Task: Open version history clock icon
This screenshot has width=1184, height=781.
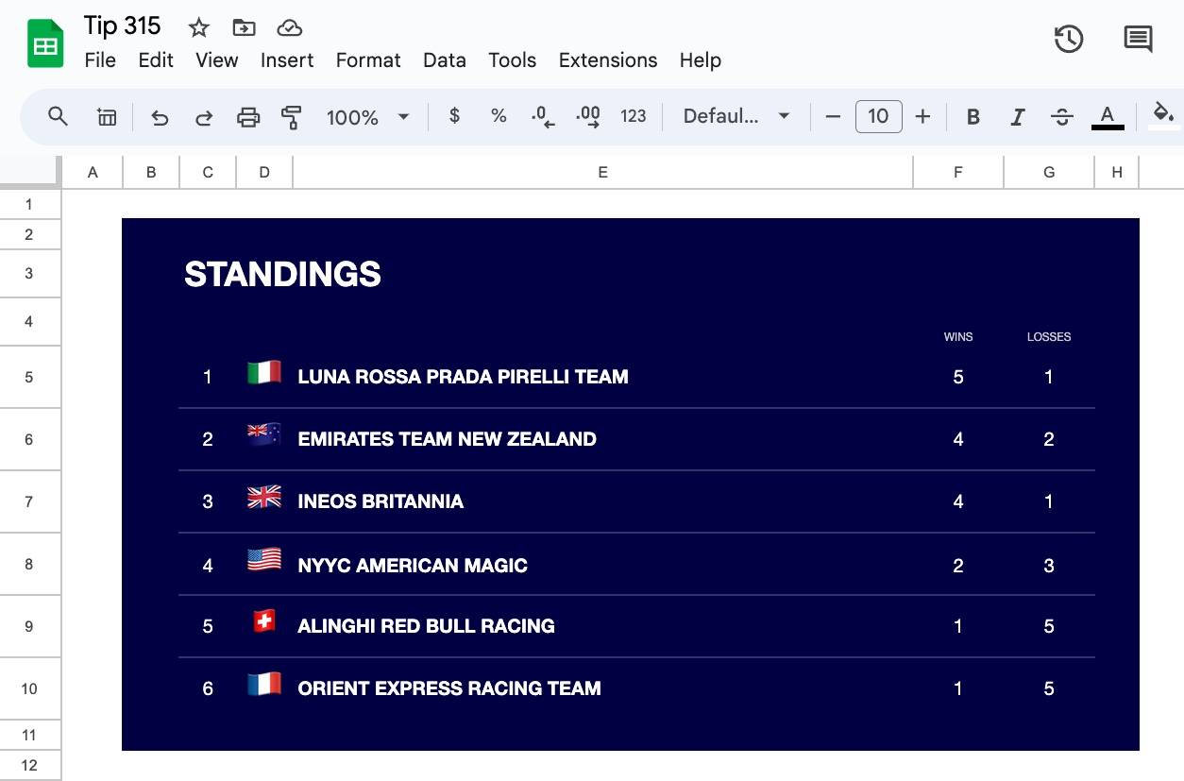Action: [x=1068, y=40]
